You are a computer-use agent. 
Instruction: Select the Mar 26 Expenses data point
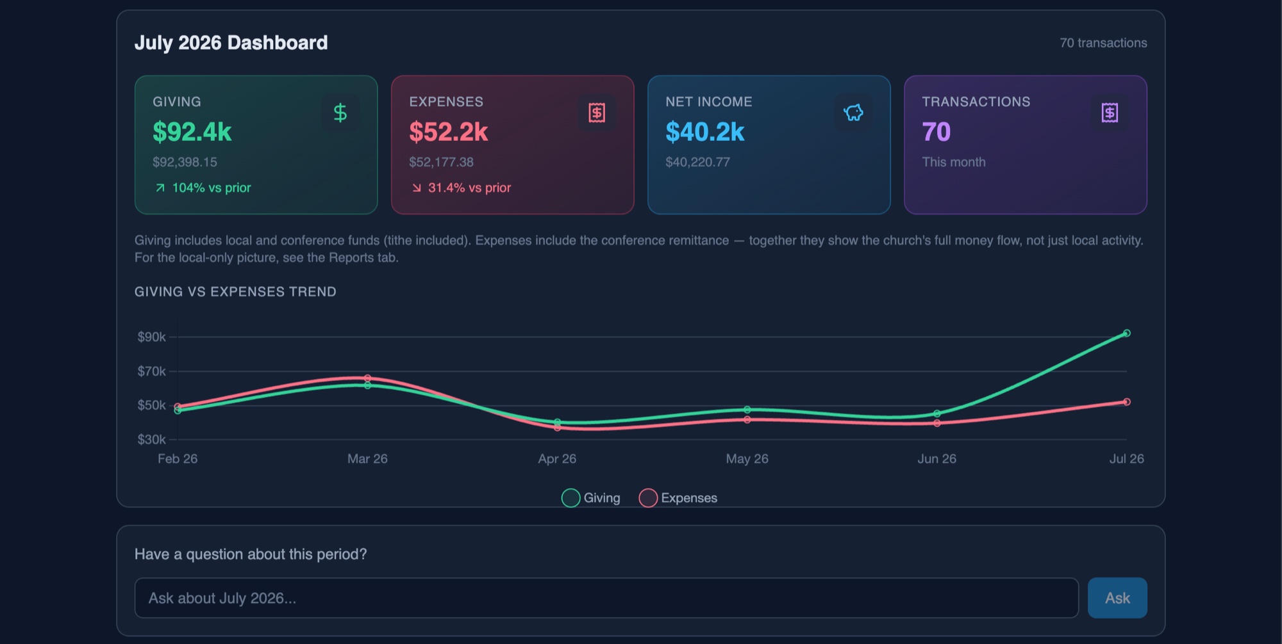point(367,378)
